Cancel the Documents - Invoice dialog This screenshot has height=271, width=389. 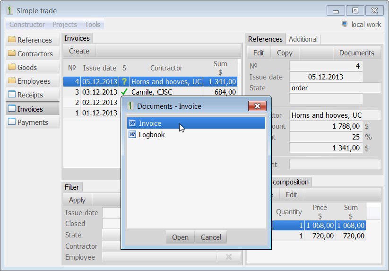click(211, 237)
